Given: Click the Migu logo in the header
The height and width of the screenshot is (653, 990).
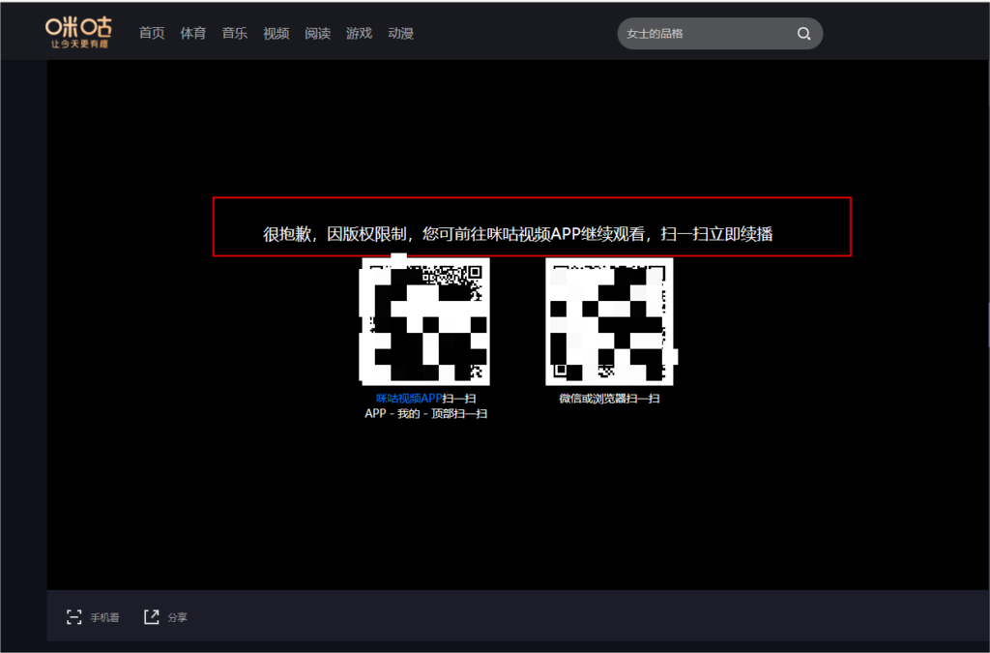Looking at the screenshot, I should pos(77,33).
